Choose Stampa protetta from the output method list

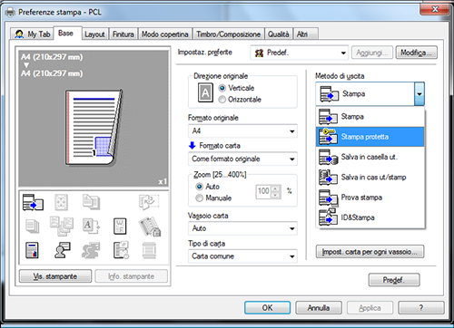coord(370,137)
